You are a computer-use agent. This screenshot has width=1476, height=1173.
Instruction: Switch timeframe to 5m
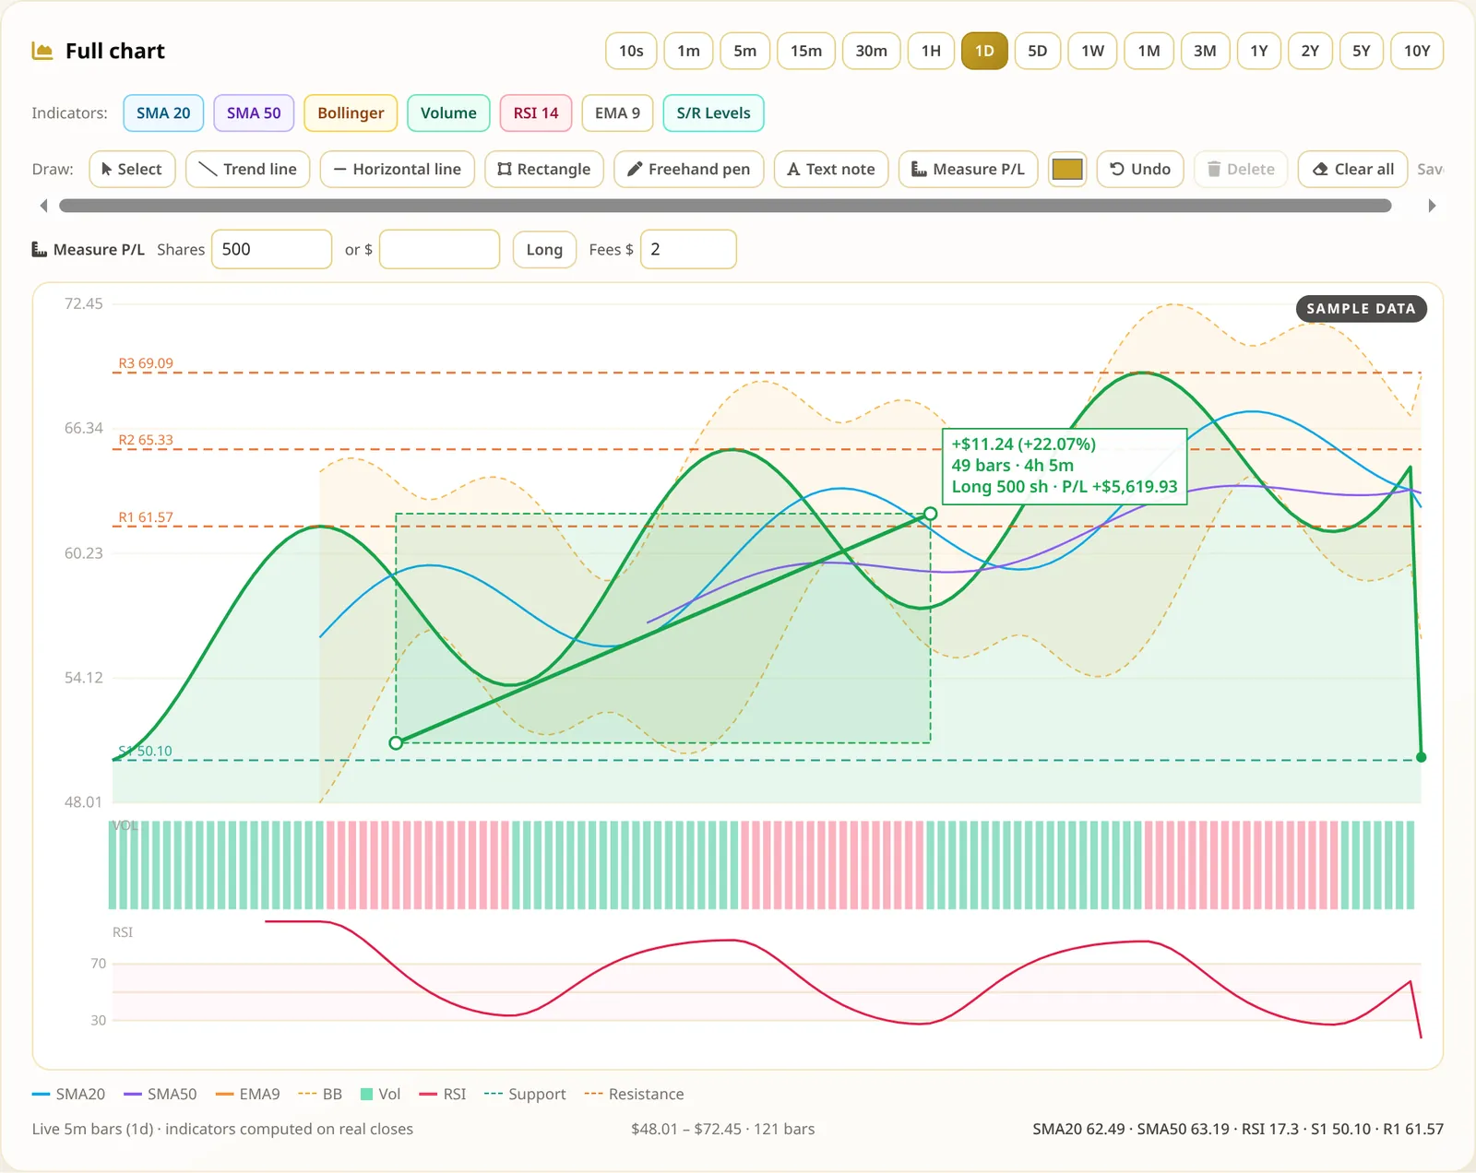pyautogui.click(x=744, y=51)
